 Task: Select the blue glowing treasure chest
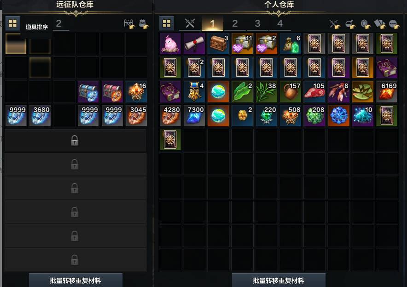[x=88, y=92]
